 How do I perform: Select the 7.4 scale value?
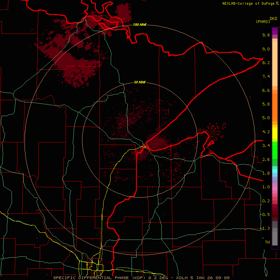coord(266,77)
